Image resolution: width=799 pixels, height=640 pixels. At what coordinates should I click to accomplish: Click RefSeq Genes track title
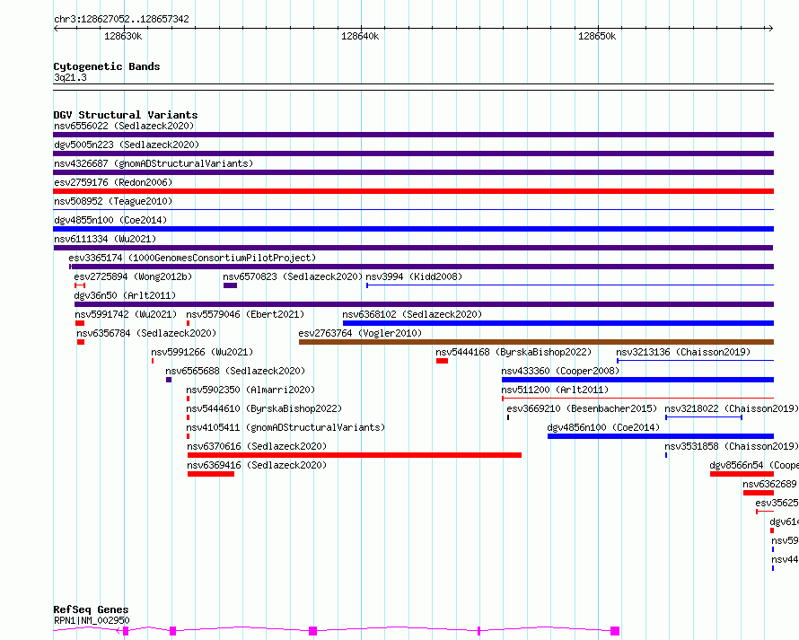pos(92,609)
